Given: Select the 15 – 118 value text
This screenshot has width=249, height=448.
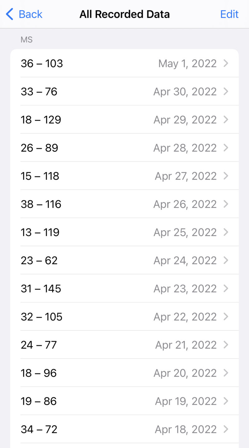Looking at the screenshot, I should tap(40, 176).
